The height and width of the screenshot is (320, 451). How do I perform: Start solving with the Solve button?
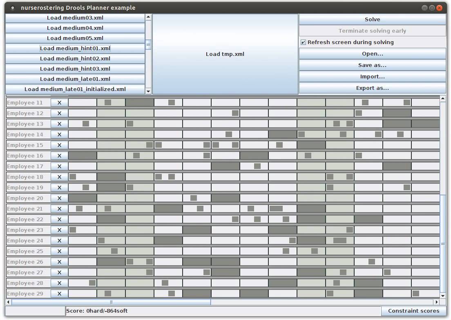pyautogui.click(x=373, y=19)
